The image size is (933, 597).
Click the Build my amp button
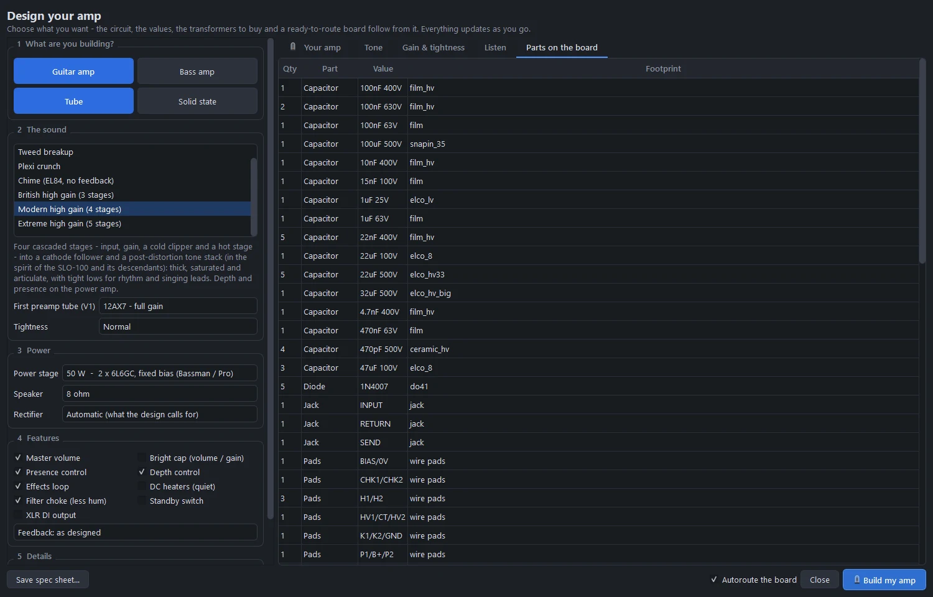point(884,580)
